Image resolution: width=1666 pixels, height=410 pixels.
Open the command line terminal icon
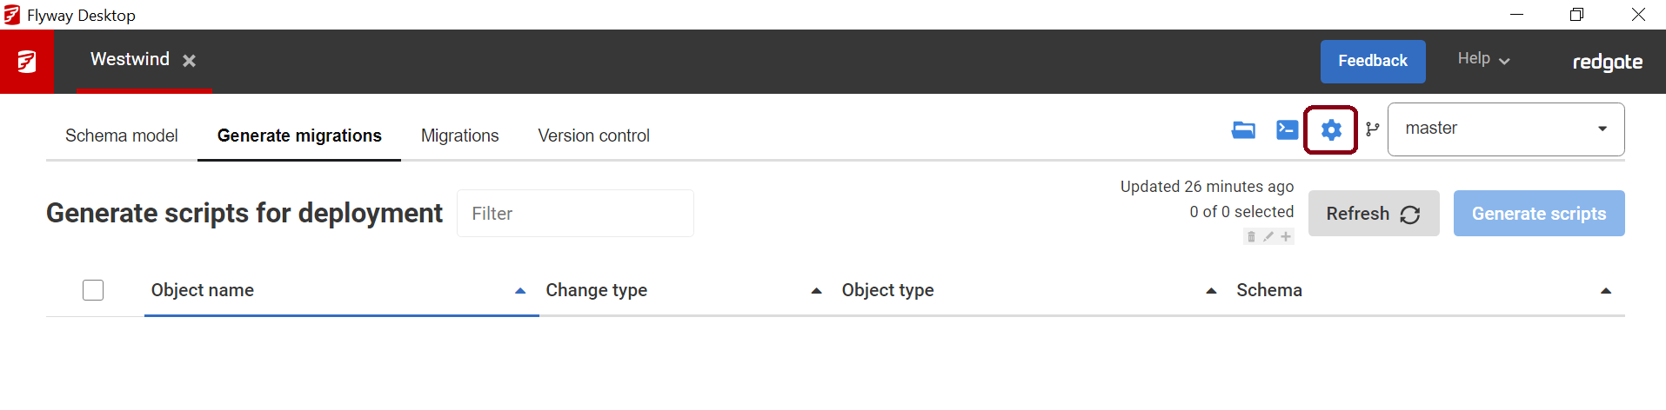coord(1287,130)
